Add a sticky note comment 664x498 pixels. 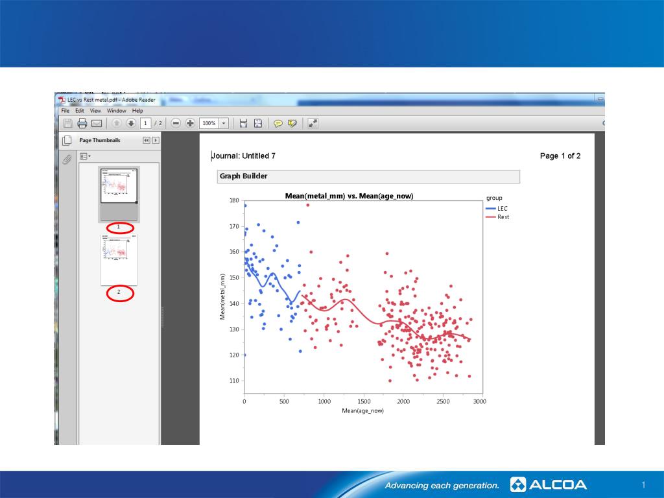[278, 123]
